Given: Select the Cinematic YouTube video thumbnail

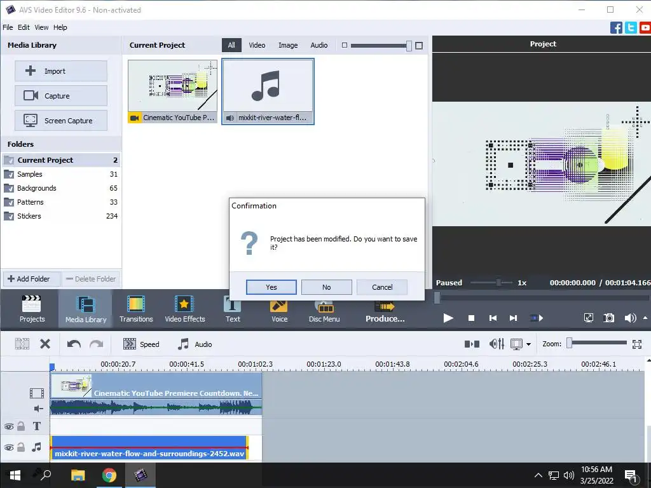Looking at the screenshot, I should tap(172, 91).
